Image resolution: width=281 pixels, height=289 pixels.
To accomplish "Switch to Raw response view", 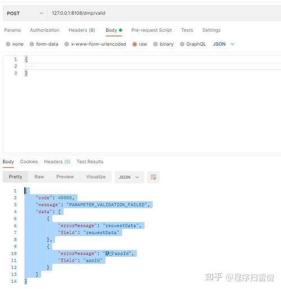I will pyautogui.click(x=39, y=177).
